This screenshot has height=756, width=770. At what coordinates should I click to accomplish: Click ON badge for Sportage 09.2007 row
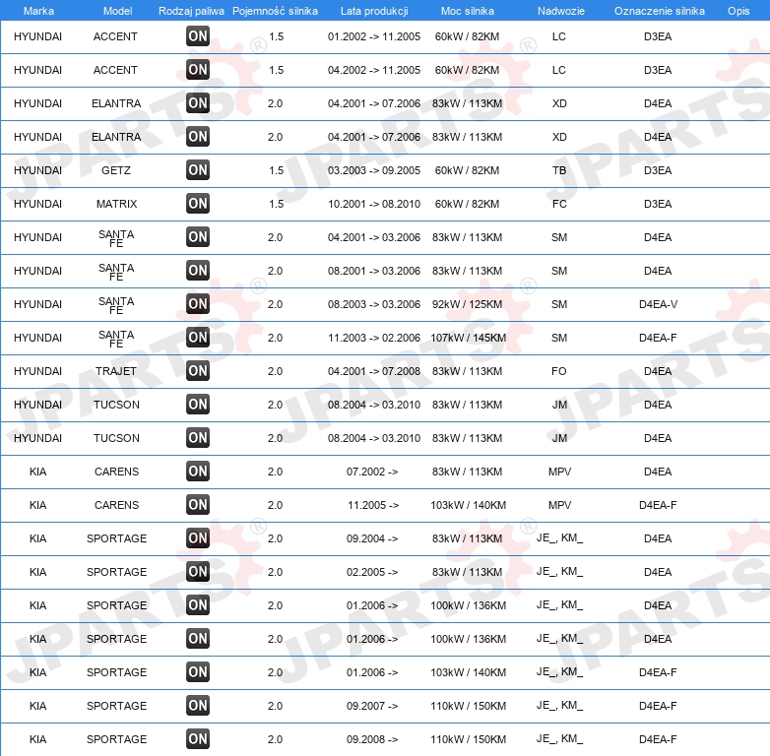point(198,706)
